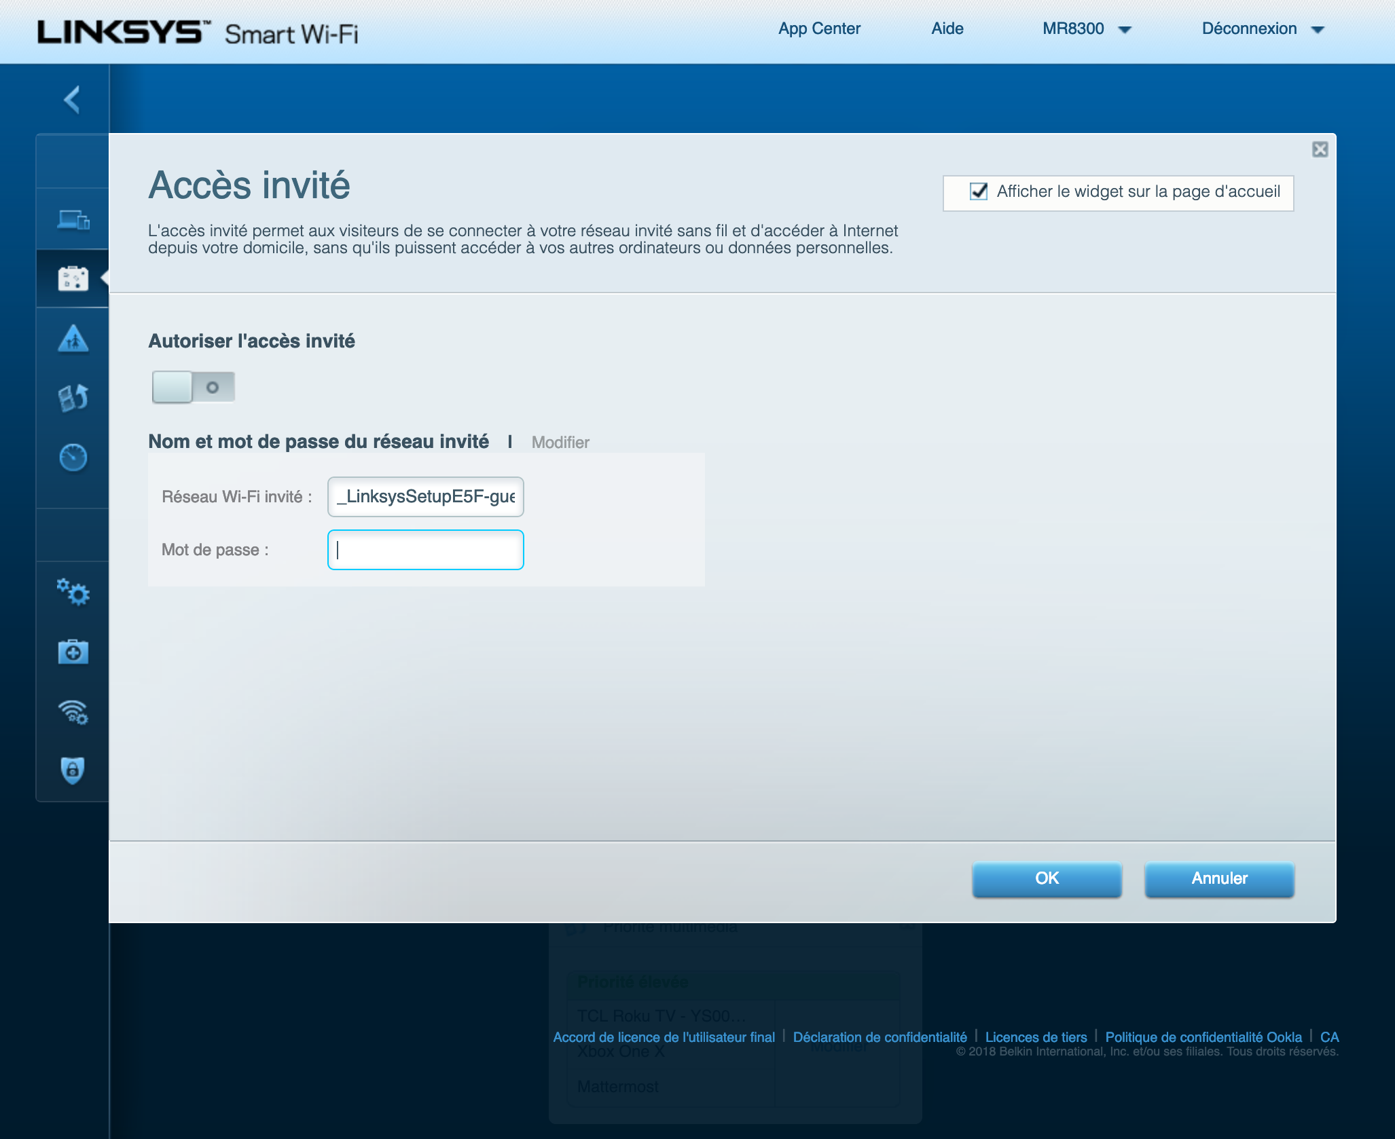Image resolution: width=1395 pixels, height=1139 pixels.
Task: Open App Center in the top menu
Action: [x=819, y=29]
